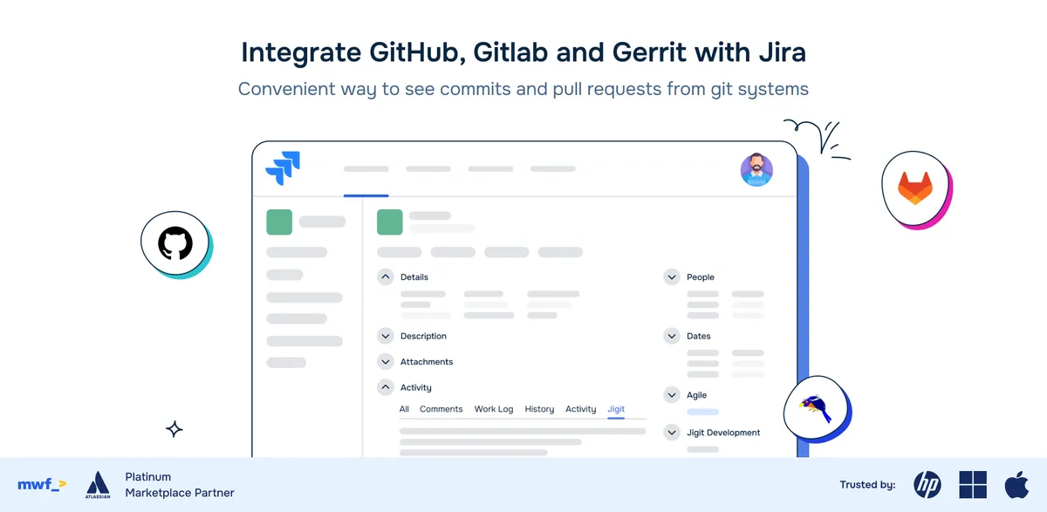1047x512 pixels.
Task: Select the Activity tab in tab row
Action: coord(581,409)
